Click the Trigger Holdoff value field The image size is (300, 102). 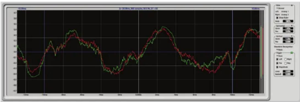[x=288, y=74]
